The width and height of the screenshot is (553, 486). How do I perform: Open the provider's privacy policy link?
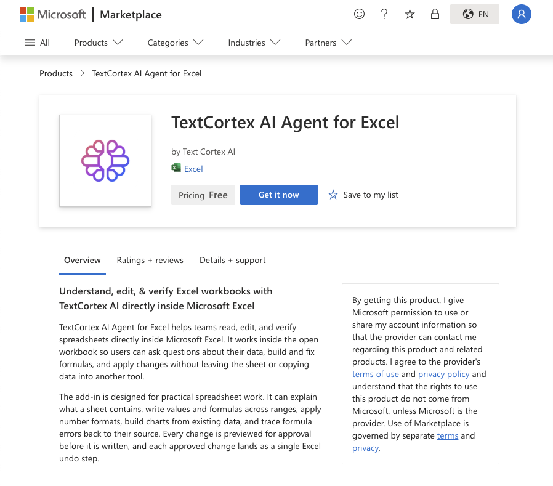click(443, 374)
